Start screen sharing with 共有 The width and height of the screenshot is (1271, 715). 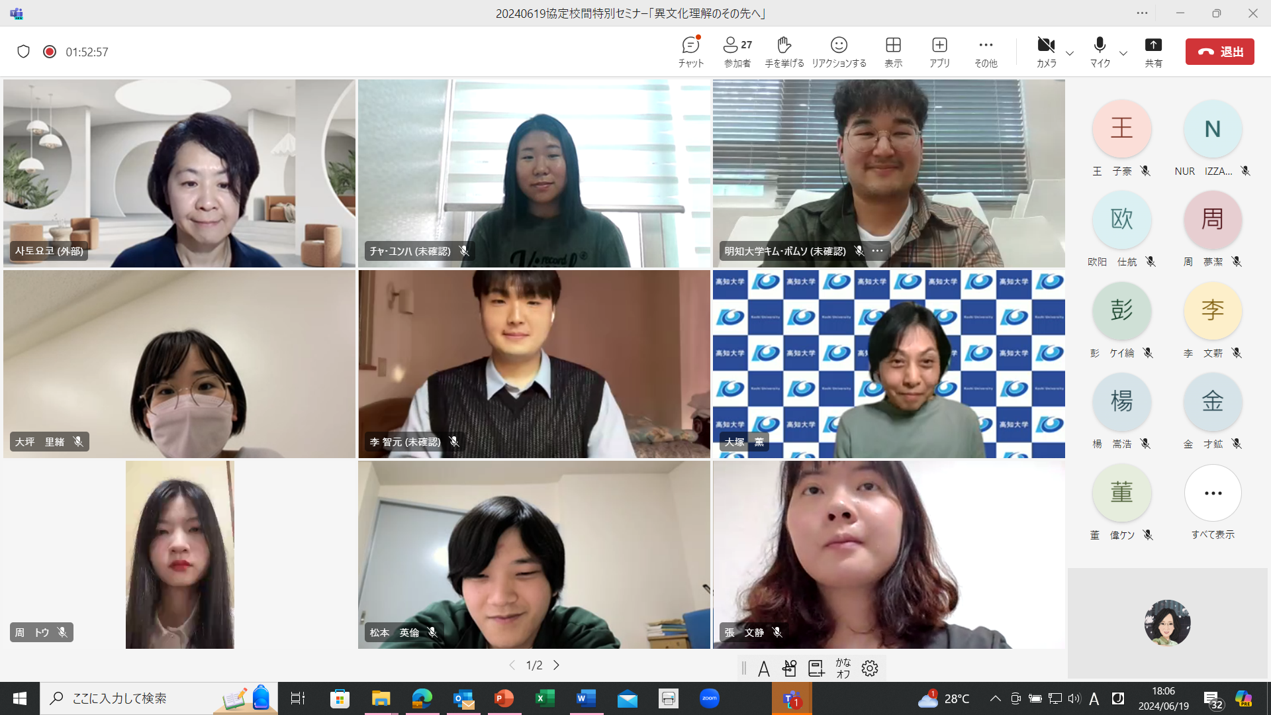[x=1154, y=52]
